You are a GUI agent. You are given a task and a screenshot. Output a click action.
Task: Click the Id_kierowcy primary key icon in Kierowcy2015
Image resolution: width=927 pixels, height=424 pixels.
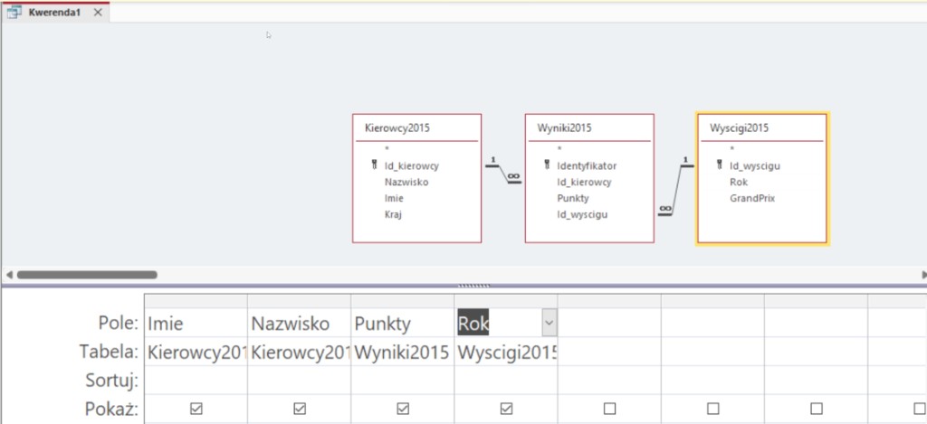pos(373,166)
